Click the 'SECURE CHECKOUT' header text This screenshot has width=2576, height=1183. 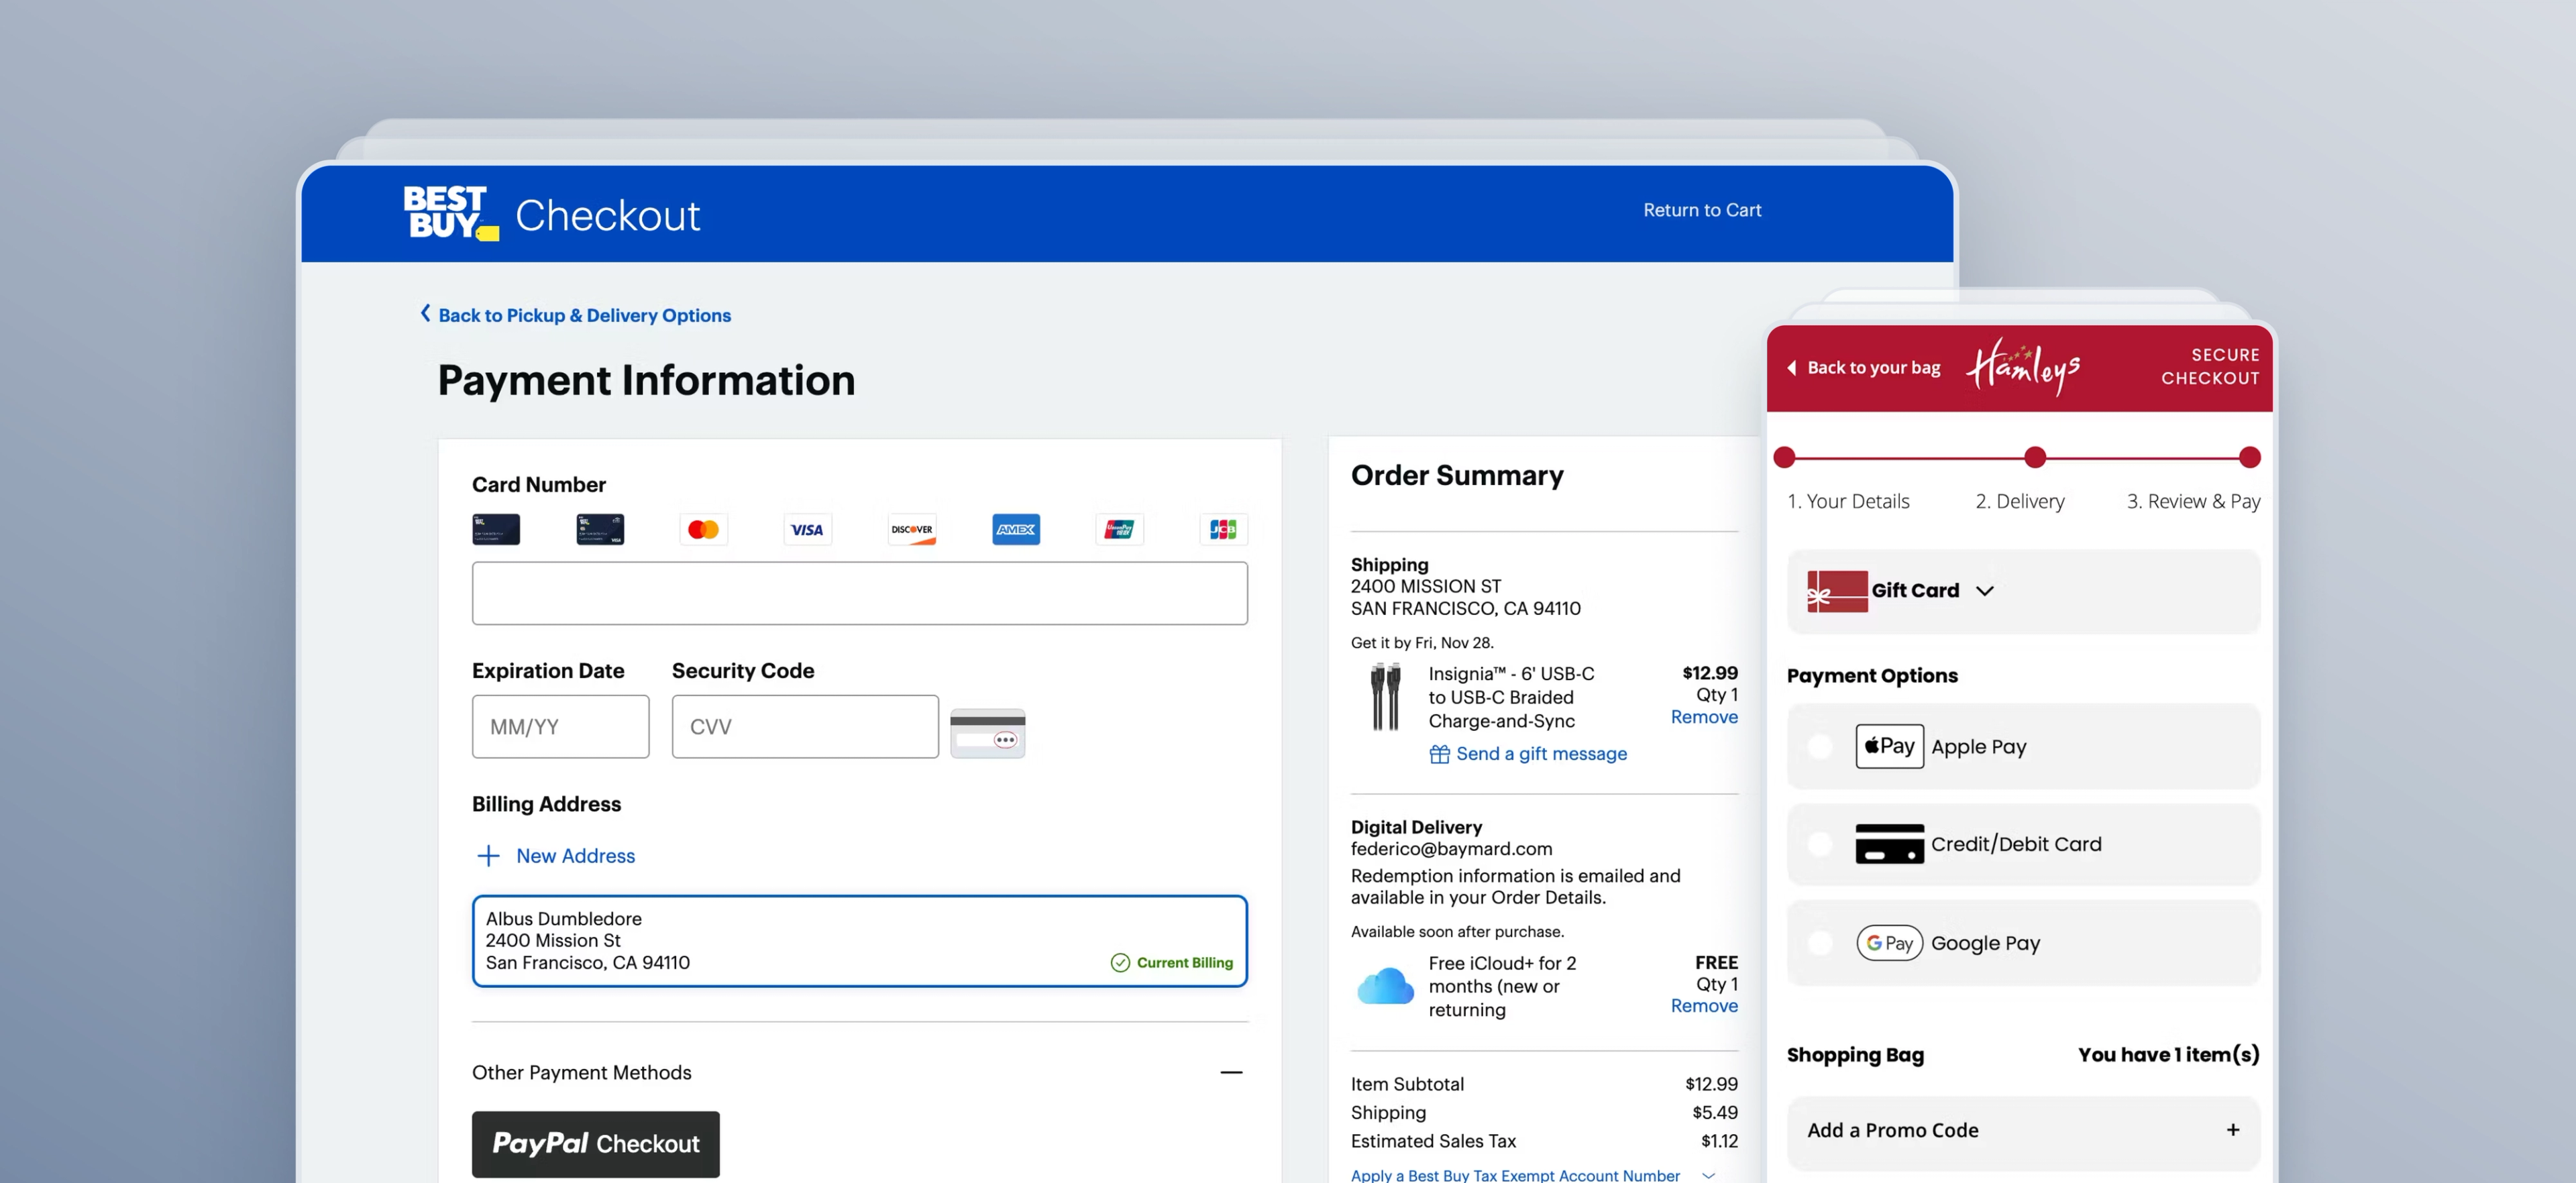click(x=2210, y=366)
